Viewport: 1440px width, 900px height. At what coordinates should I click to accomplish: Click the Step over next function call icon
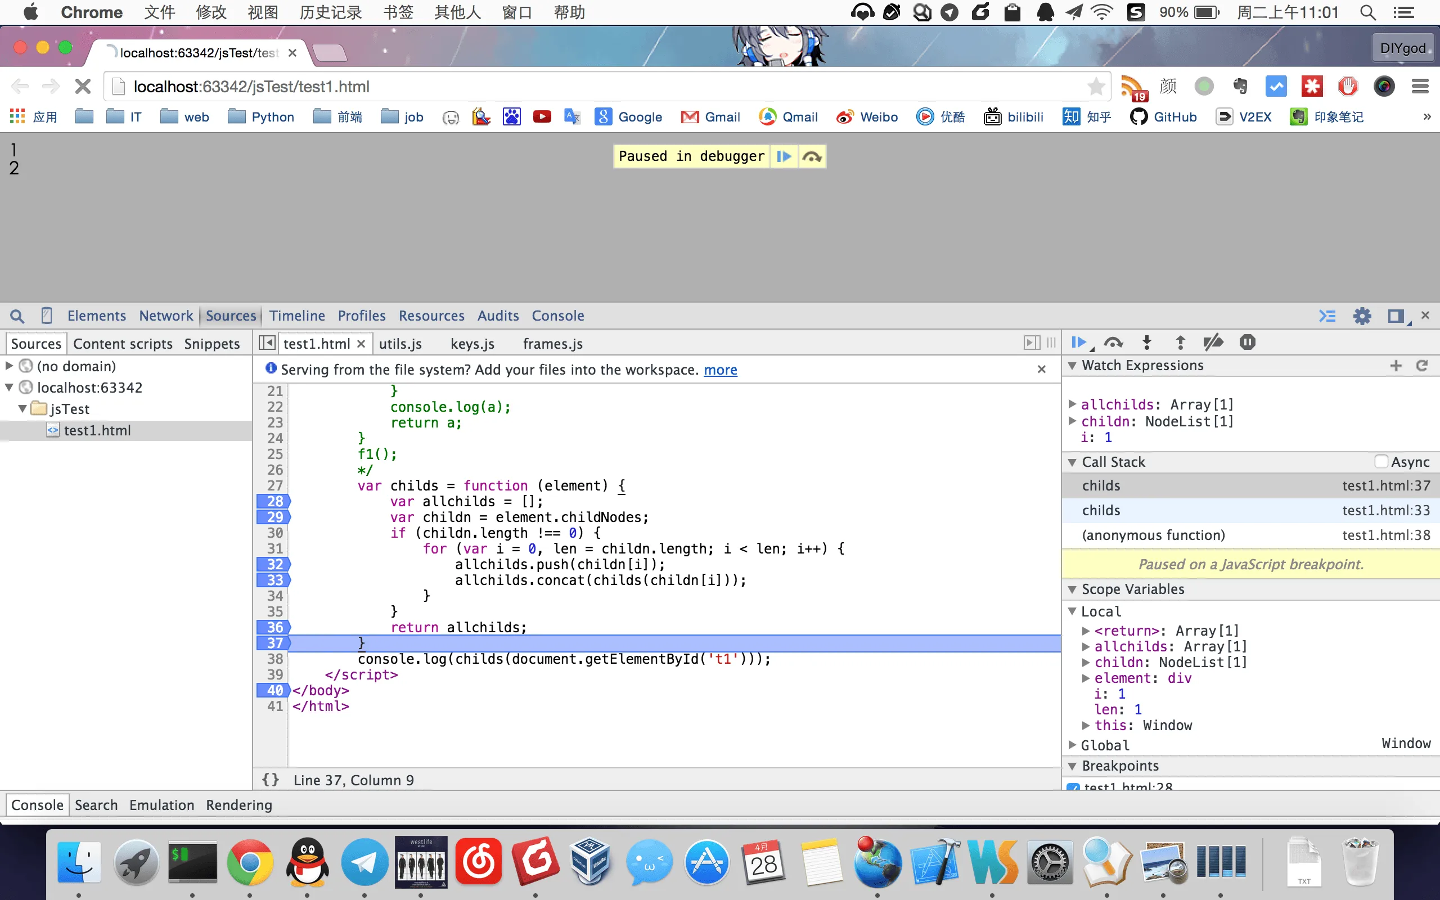pos(1113,343)
